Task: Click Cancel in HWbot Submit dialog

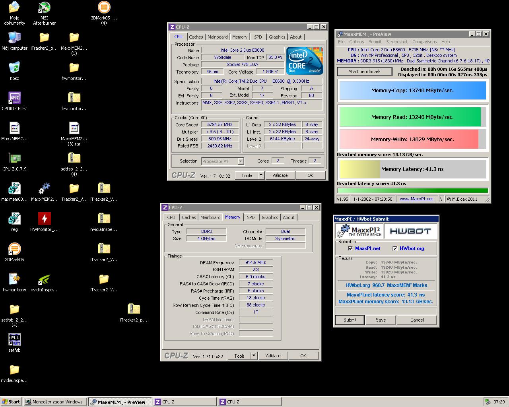Action: tap(417, 320)
